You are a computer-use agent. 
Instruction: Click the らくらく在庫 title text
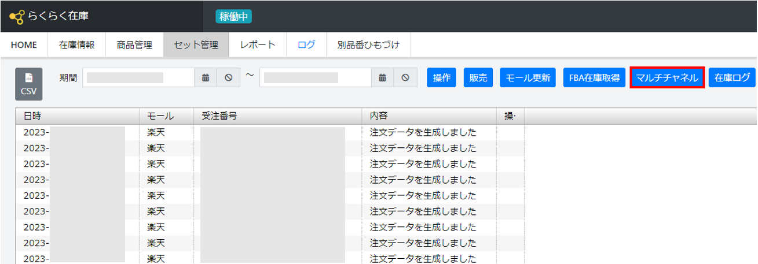click(58, 17)
